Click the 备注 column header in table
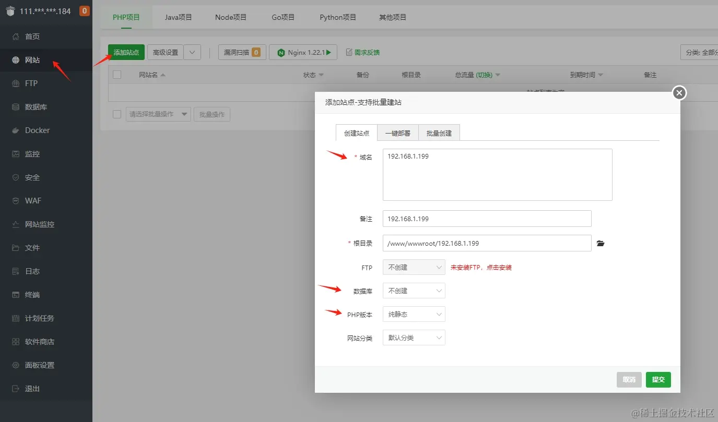The image size is (718, 422). coord(650,75)
